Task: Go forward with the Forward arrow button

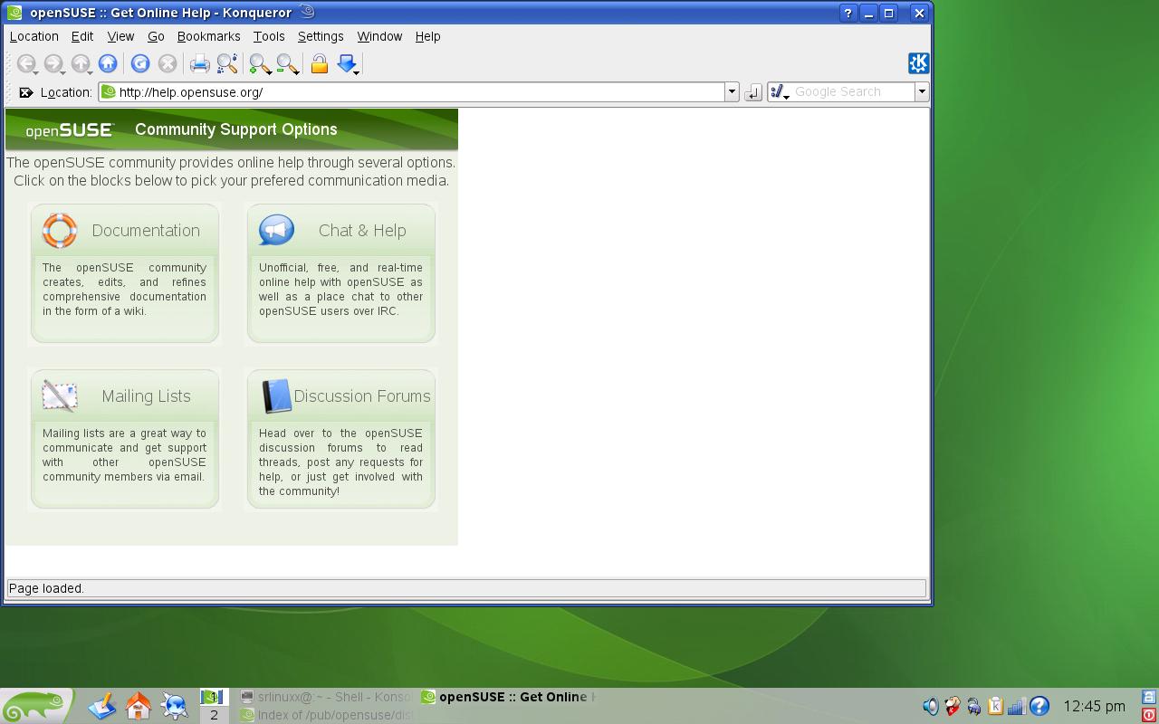Action: [x=53, y=63]
